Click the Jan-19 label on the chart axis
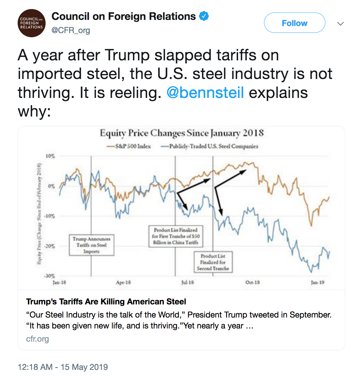 tap(317, 283)
